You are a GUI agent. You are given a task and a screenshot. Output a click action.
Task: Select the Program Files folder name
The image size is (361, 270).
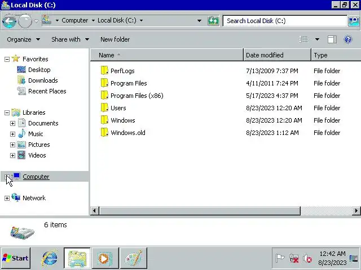129,83
